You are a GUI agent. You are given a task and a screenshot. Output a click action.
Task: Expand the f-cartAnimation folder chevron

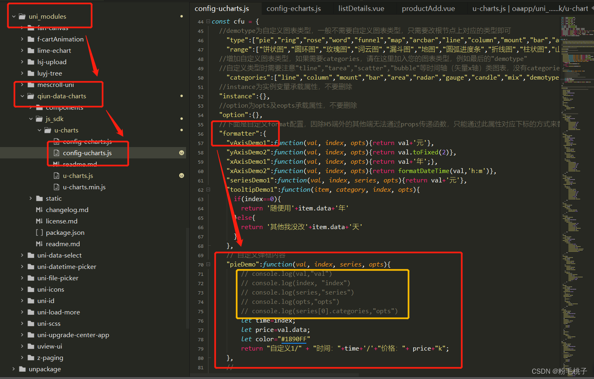pos(22,39)
